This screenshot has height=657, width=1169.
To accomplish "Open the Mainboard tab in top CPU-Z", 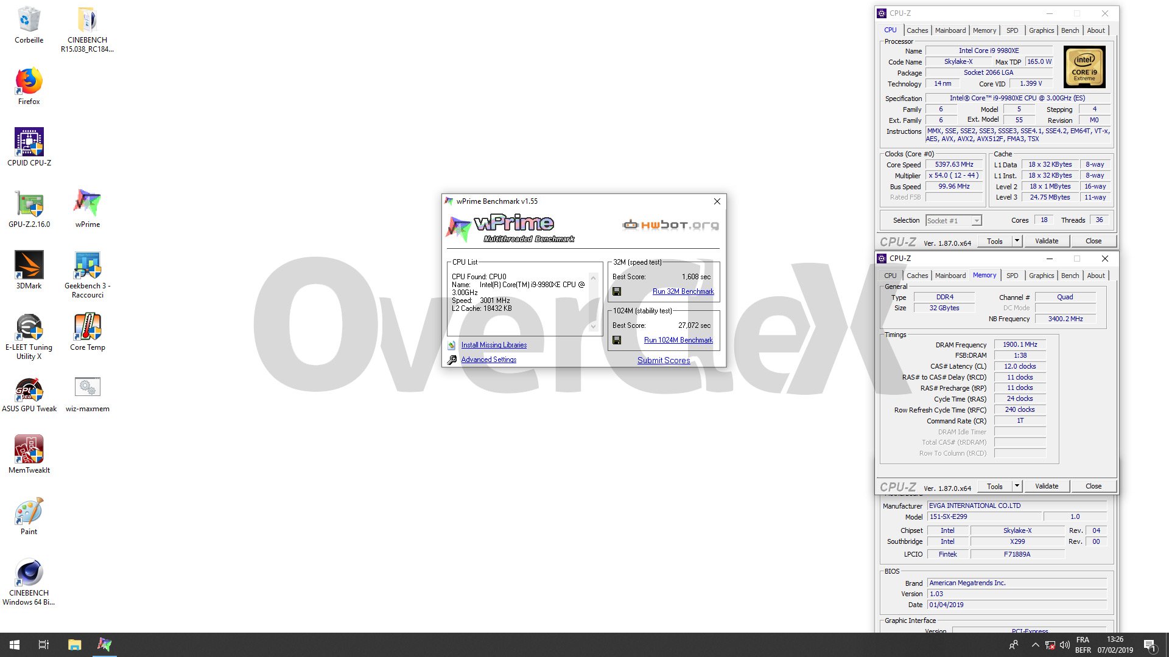I will click(x=950, y=30).
